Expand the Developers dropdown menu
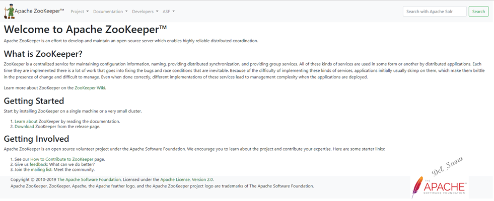 [x=145, y=12]
